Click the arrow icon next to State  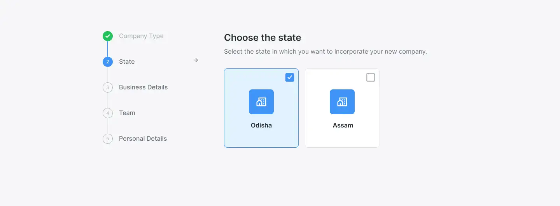pos(196,60)
